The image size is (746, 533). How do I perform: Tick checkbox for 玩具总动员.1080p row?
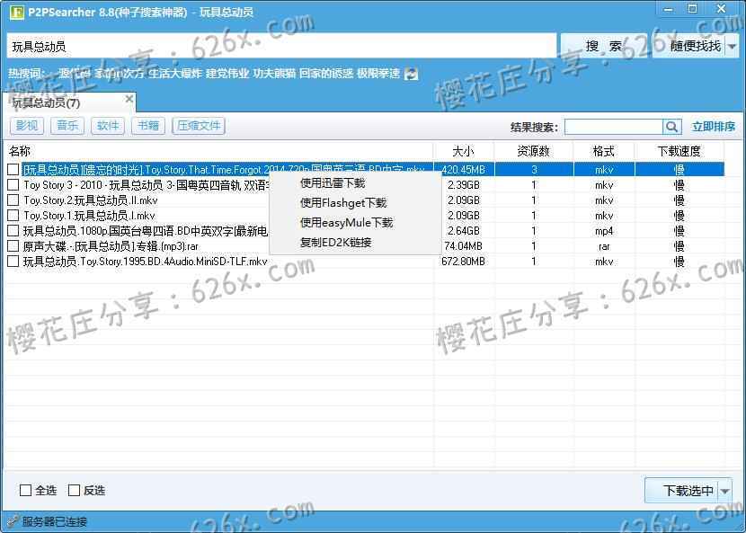pyautogui.click(x=13, y=231)
